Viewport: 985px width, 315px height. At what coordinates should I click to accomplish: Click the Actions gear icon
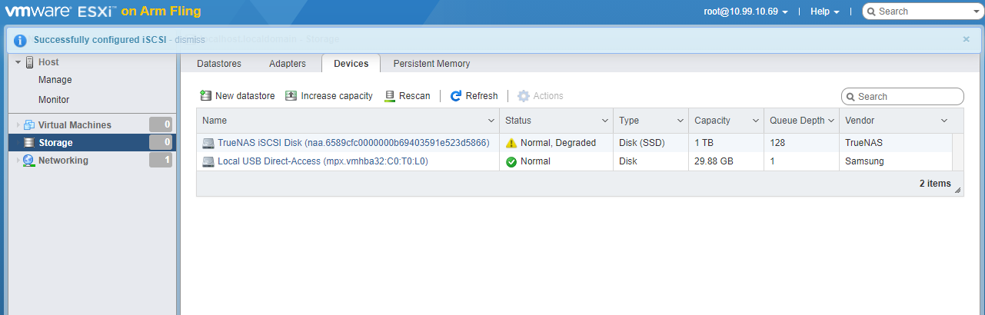tap(524, 96)
